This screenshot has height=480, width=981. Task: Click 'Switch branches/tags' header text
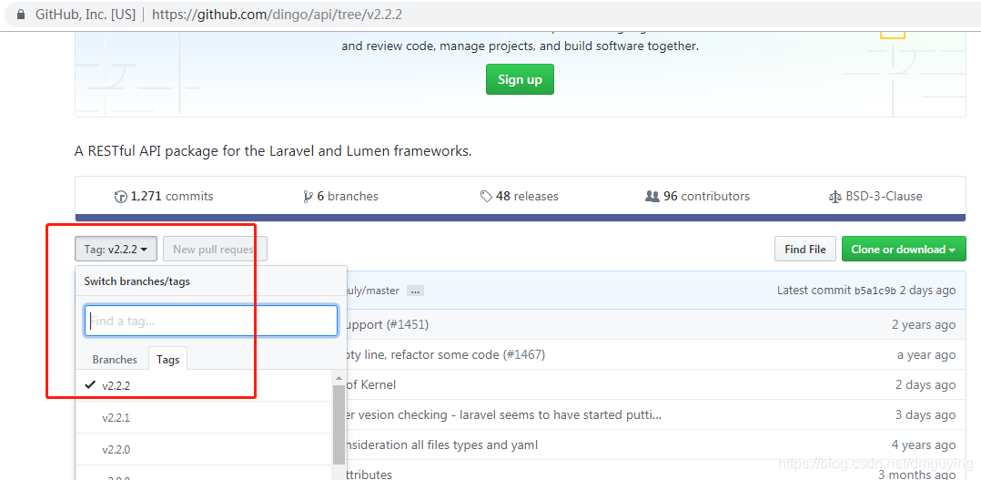pos(137,281)
